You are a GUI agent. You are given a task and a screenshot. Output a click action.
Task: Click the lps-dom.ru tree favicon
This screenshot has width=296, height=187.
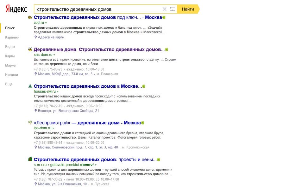point(30,122)
